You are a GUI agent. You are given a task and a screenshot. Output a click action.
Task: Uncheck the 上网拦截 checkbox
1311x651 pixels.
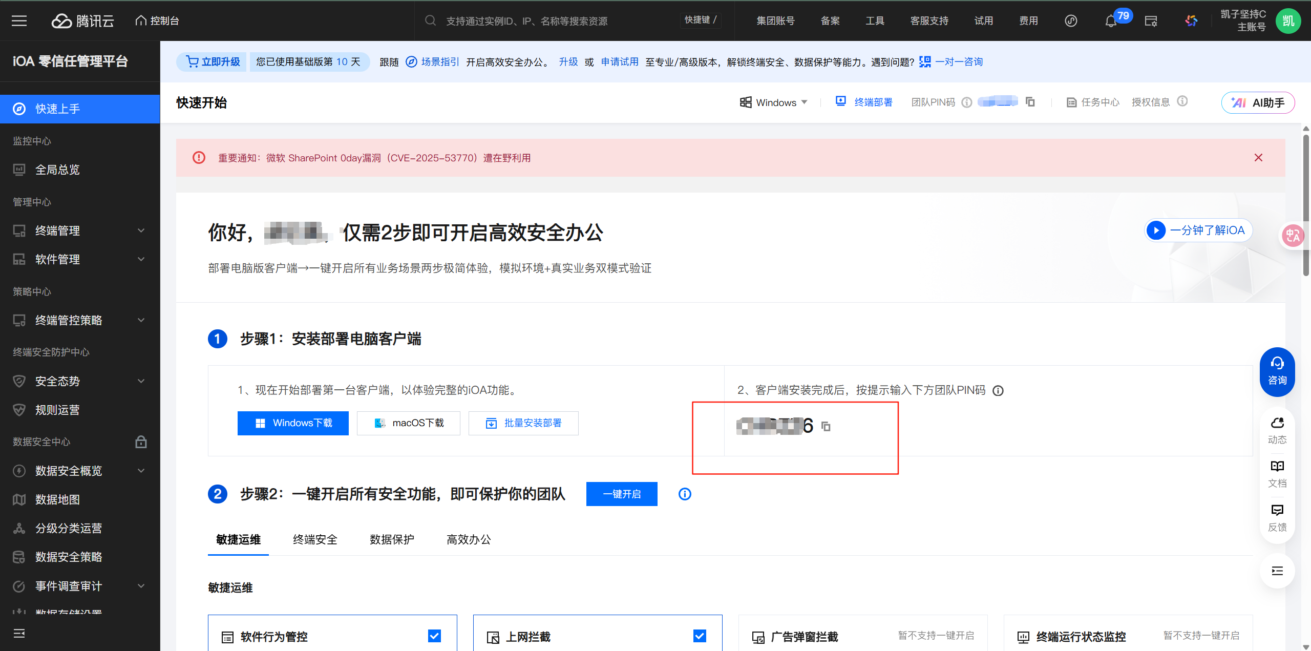pos(700,636)
